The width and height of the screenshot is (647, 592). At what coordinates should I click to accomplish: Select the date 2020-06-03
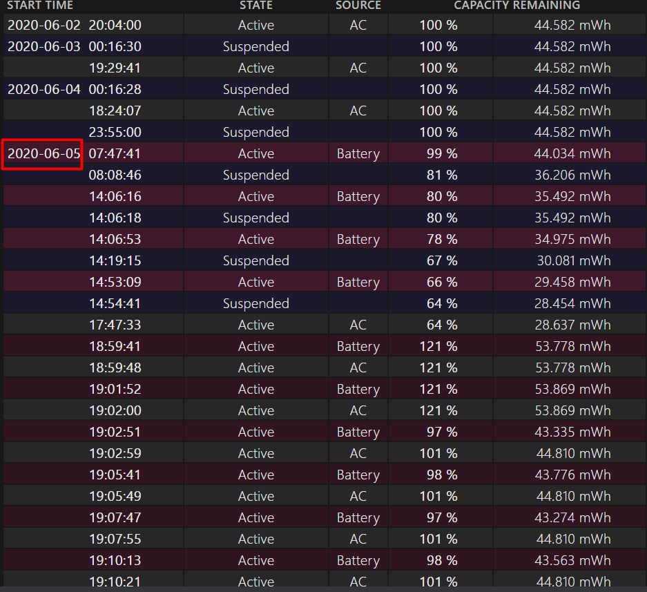44,47
